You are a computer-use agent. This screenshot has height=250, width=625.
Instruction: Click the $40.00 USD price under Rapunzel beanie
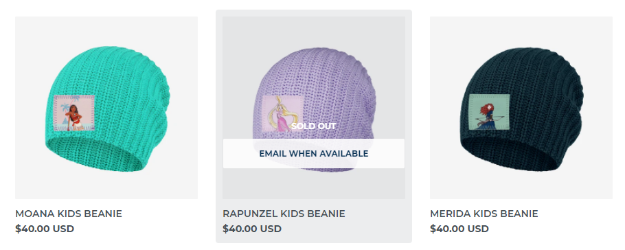click(x=252, y=229)
